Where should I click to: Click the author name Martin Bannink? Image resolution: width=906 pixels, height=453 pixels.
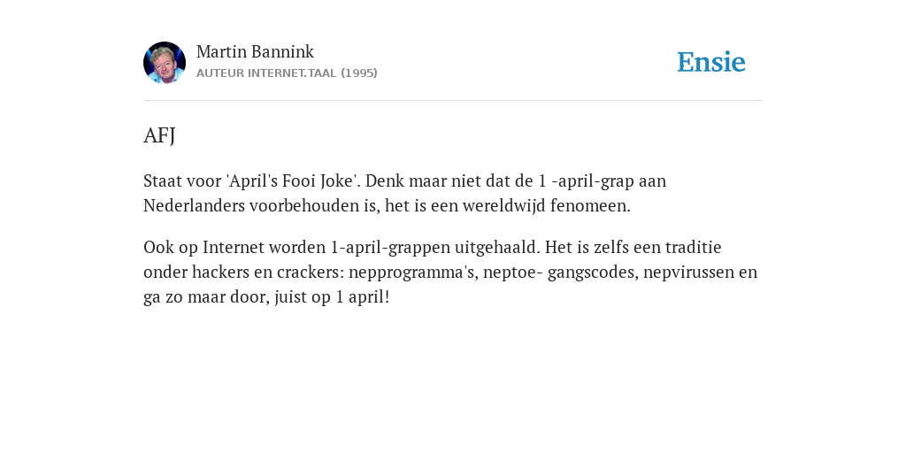pyautogui.click(x=255, y=51)
